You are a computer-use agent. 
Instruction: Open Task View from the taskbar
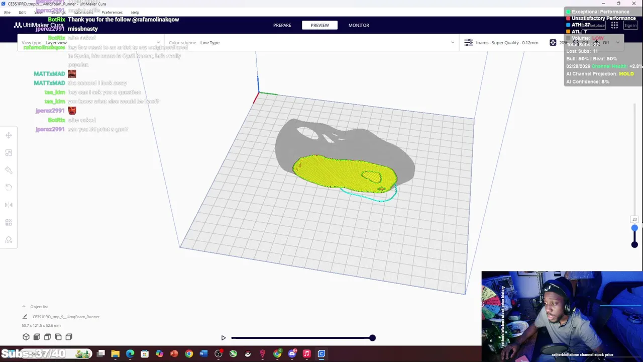tap(101, 354)
